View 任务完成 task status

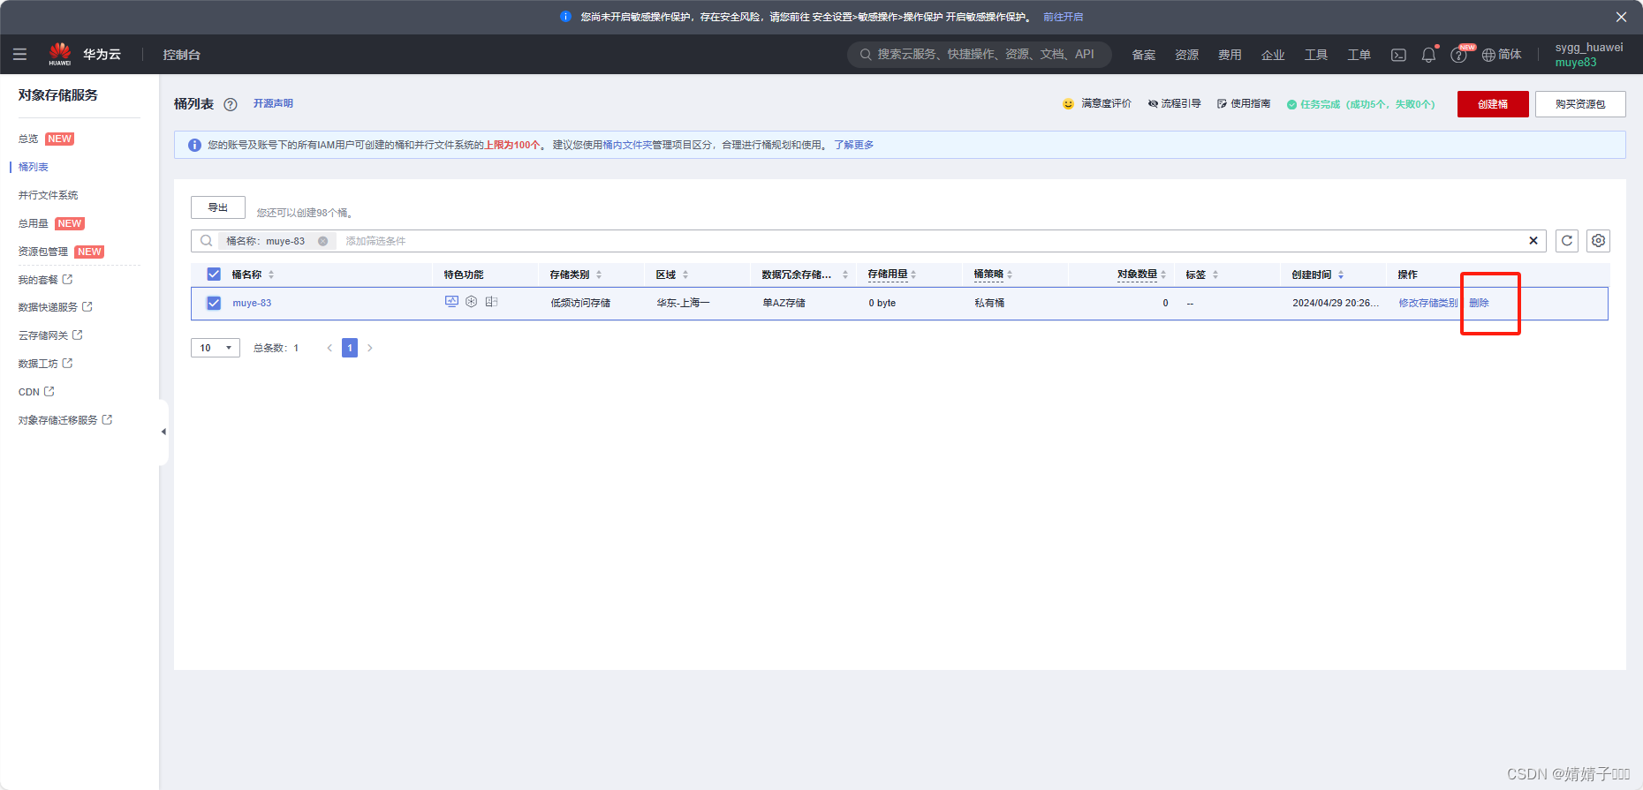pos(1360,104)
